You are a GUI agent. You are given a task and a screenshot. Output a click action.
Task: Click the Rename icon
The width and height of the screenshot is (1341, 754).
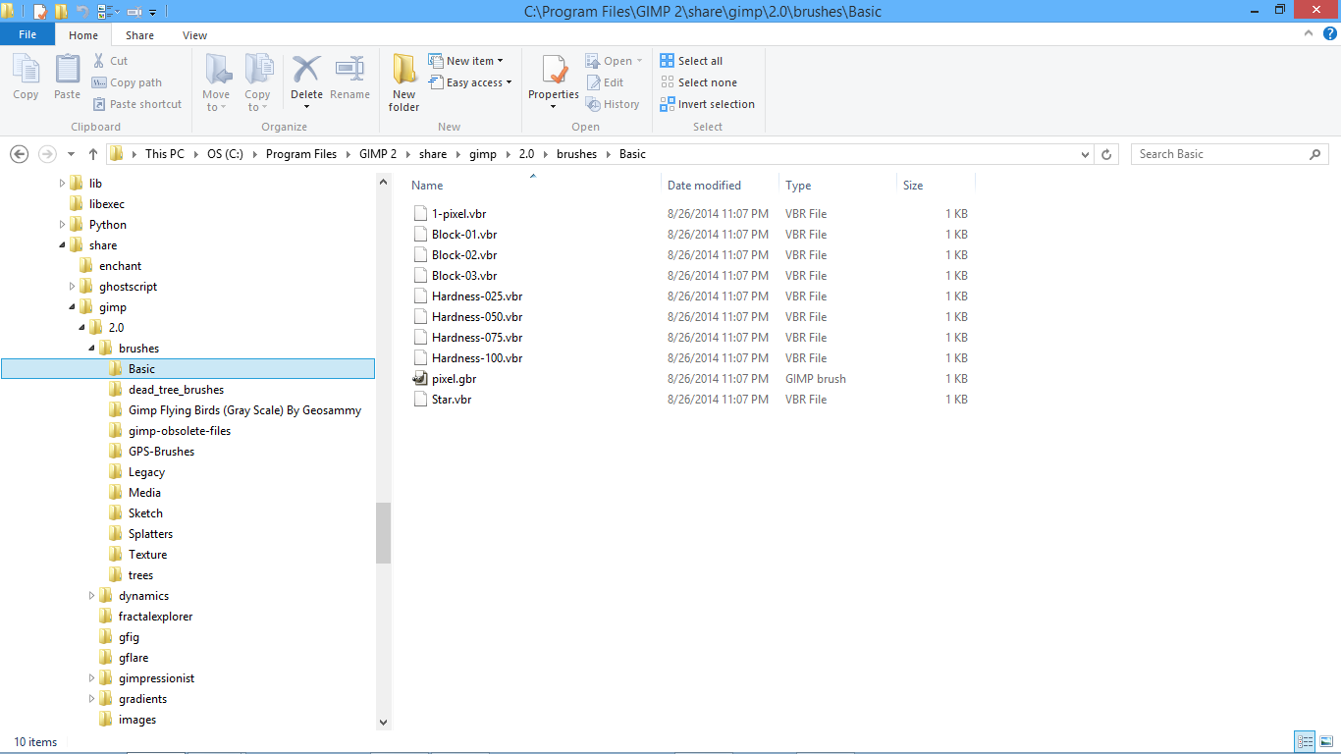[x=349, y=69]
